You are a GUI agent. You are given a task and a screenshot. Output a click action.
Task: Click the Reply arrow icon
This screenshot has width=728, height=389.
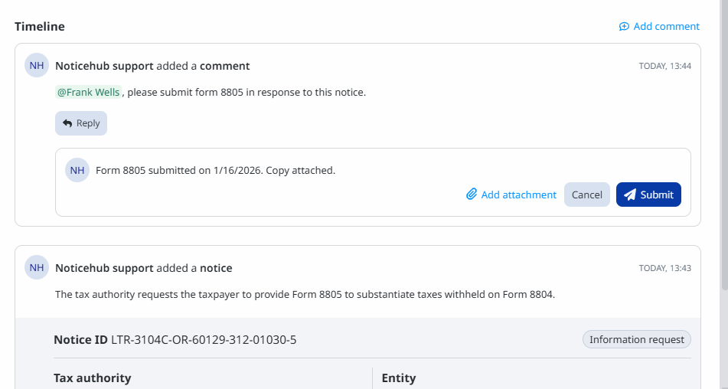pyautogui.click(x=67, y=123)
